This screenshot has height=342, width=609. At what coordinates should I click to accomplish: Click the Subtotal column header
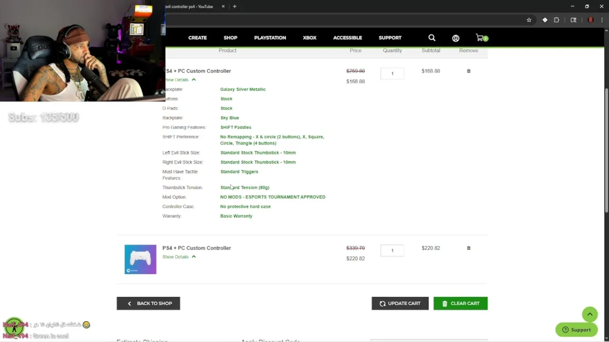pyautogui.click(x=431, y=50)
